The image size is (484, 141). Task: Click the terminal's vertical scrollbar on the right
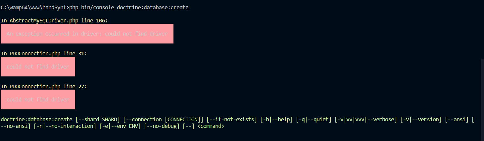coord(482,99)
